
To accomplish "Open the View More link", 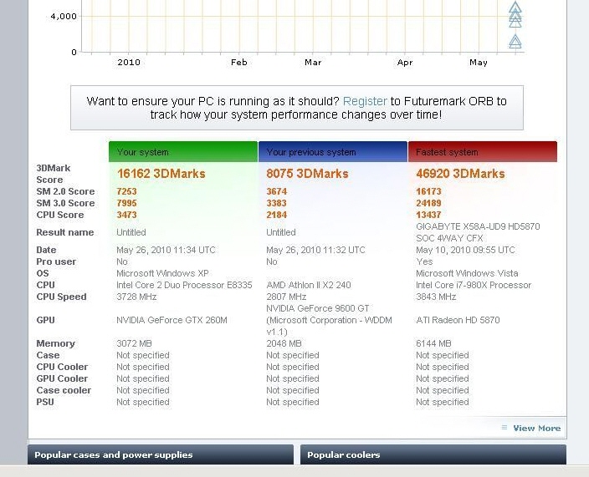I will pos(537,429).
